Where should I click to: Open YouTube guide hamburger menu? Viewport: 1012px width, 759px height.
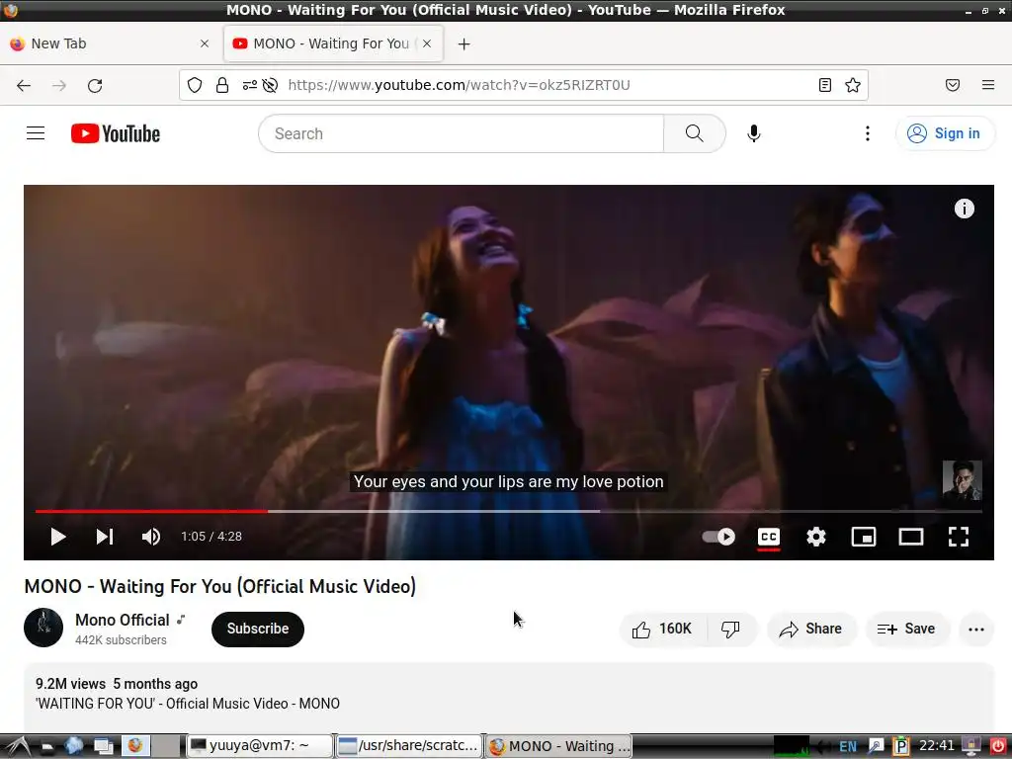[x=36, y=133]
